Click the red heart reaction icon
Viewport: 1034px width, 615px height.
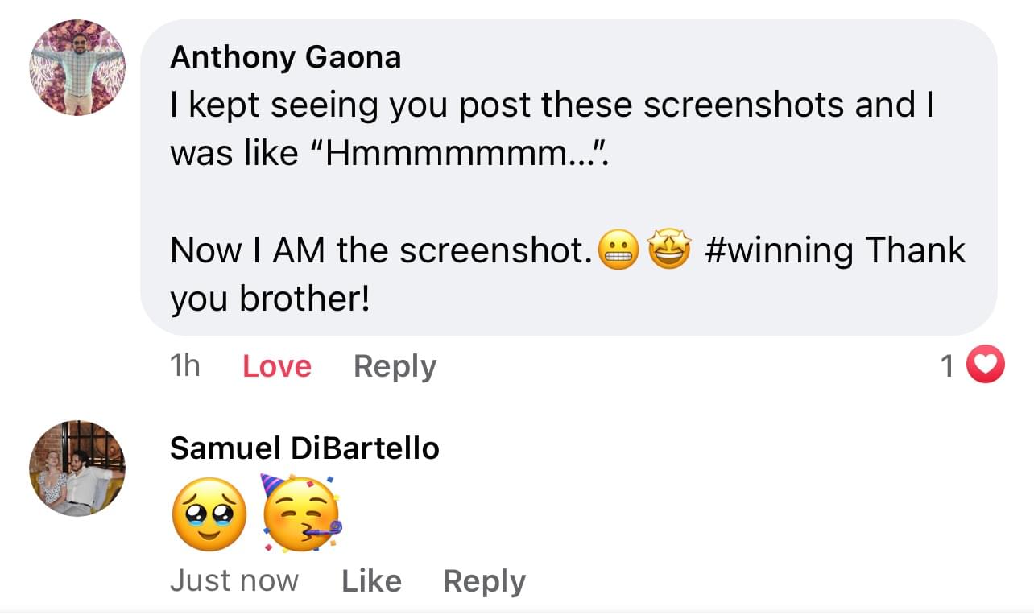(x=986, y=367)
